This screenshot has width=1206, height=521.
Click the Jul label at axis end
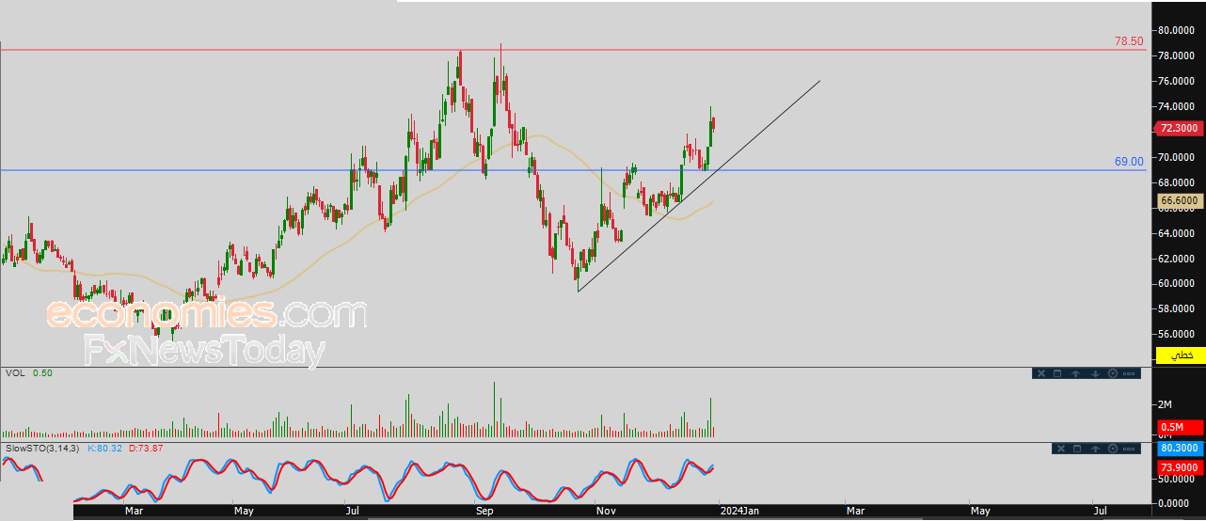click(1100, 511)
